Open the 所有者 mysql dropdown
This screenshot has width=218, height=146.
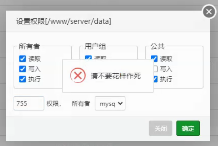(x=110, y=103)
